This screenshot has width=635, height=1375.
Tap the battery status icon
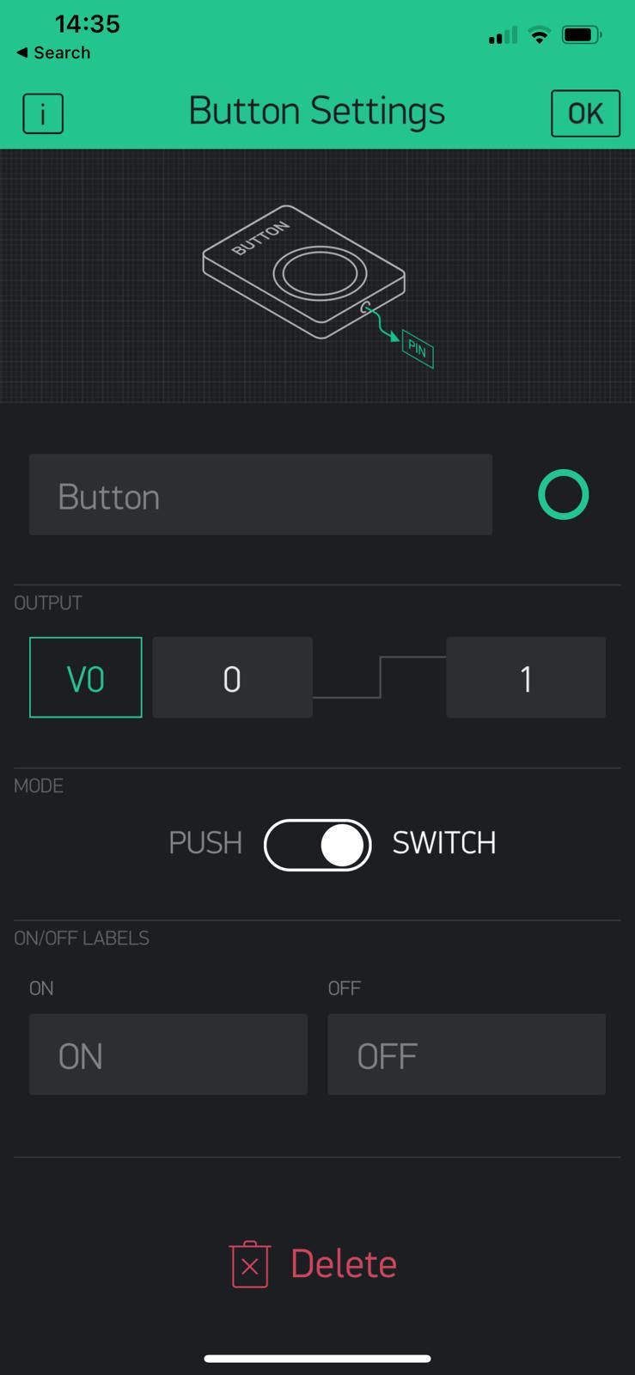coord(582,35)
